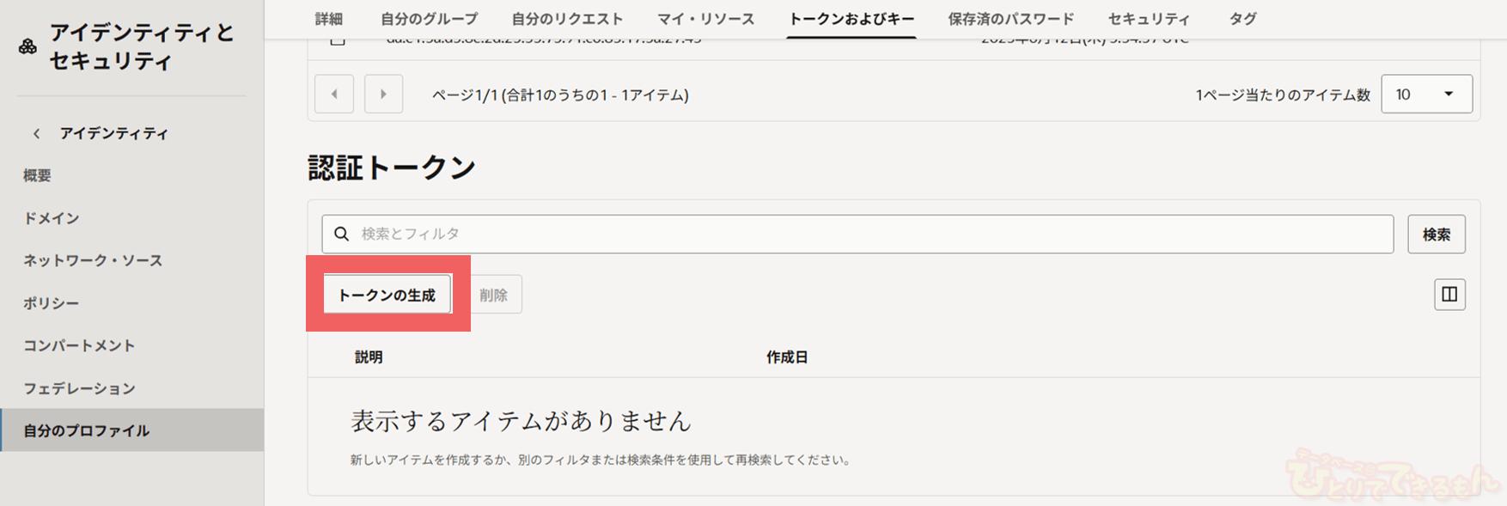Focus the 検索とフィルタ search field
Viewport: 1507px width, 506px height.
868,234
